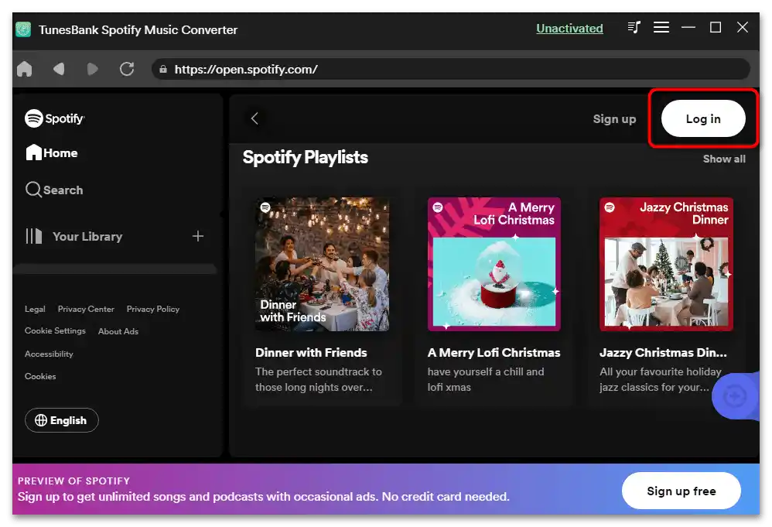Click the browser home icon
This screenshot has height=527, width=772.
[x=25, y=70]
